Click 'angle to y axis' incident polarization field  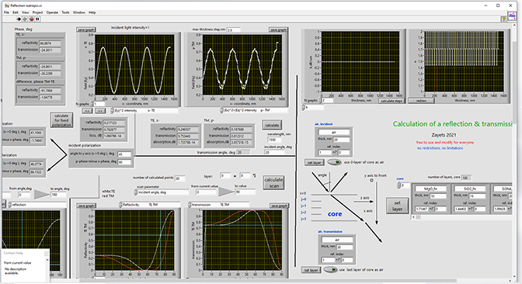tap(124, 154)
